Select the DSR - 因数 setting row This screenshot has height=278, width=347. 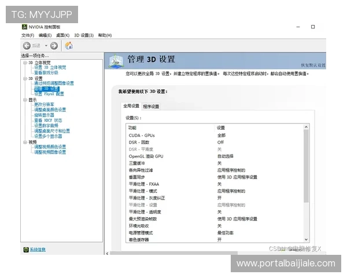coord(215,142)
